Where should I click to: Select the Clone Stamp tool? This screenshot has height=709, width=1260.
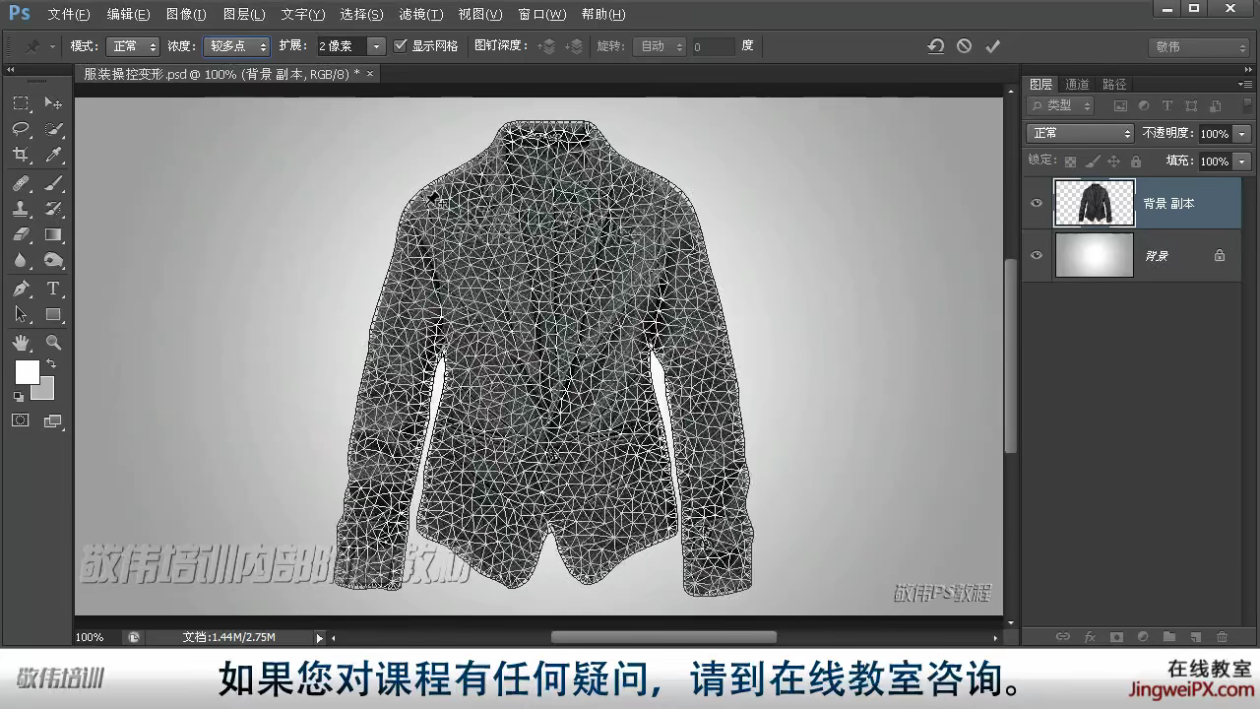click(x=21, y=209)
